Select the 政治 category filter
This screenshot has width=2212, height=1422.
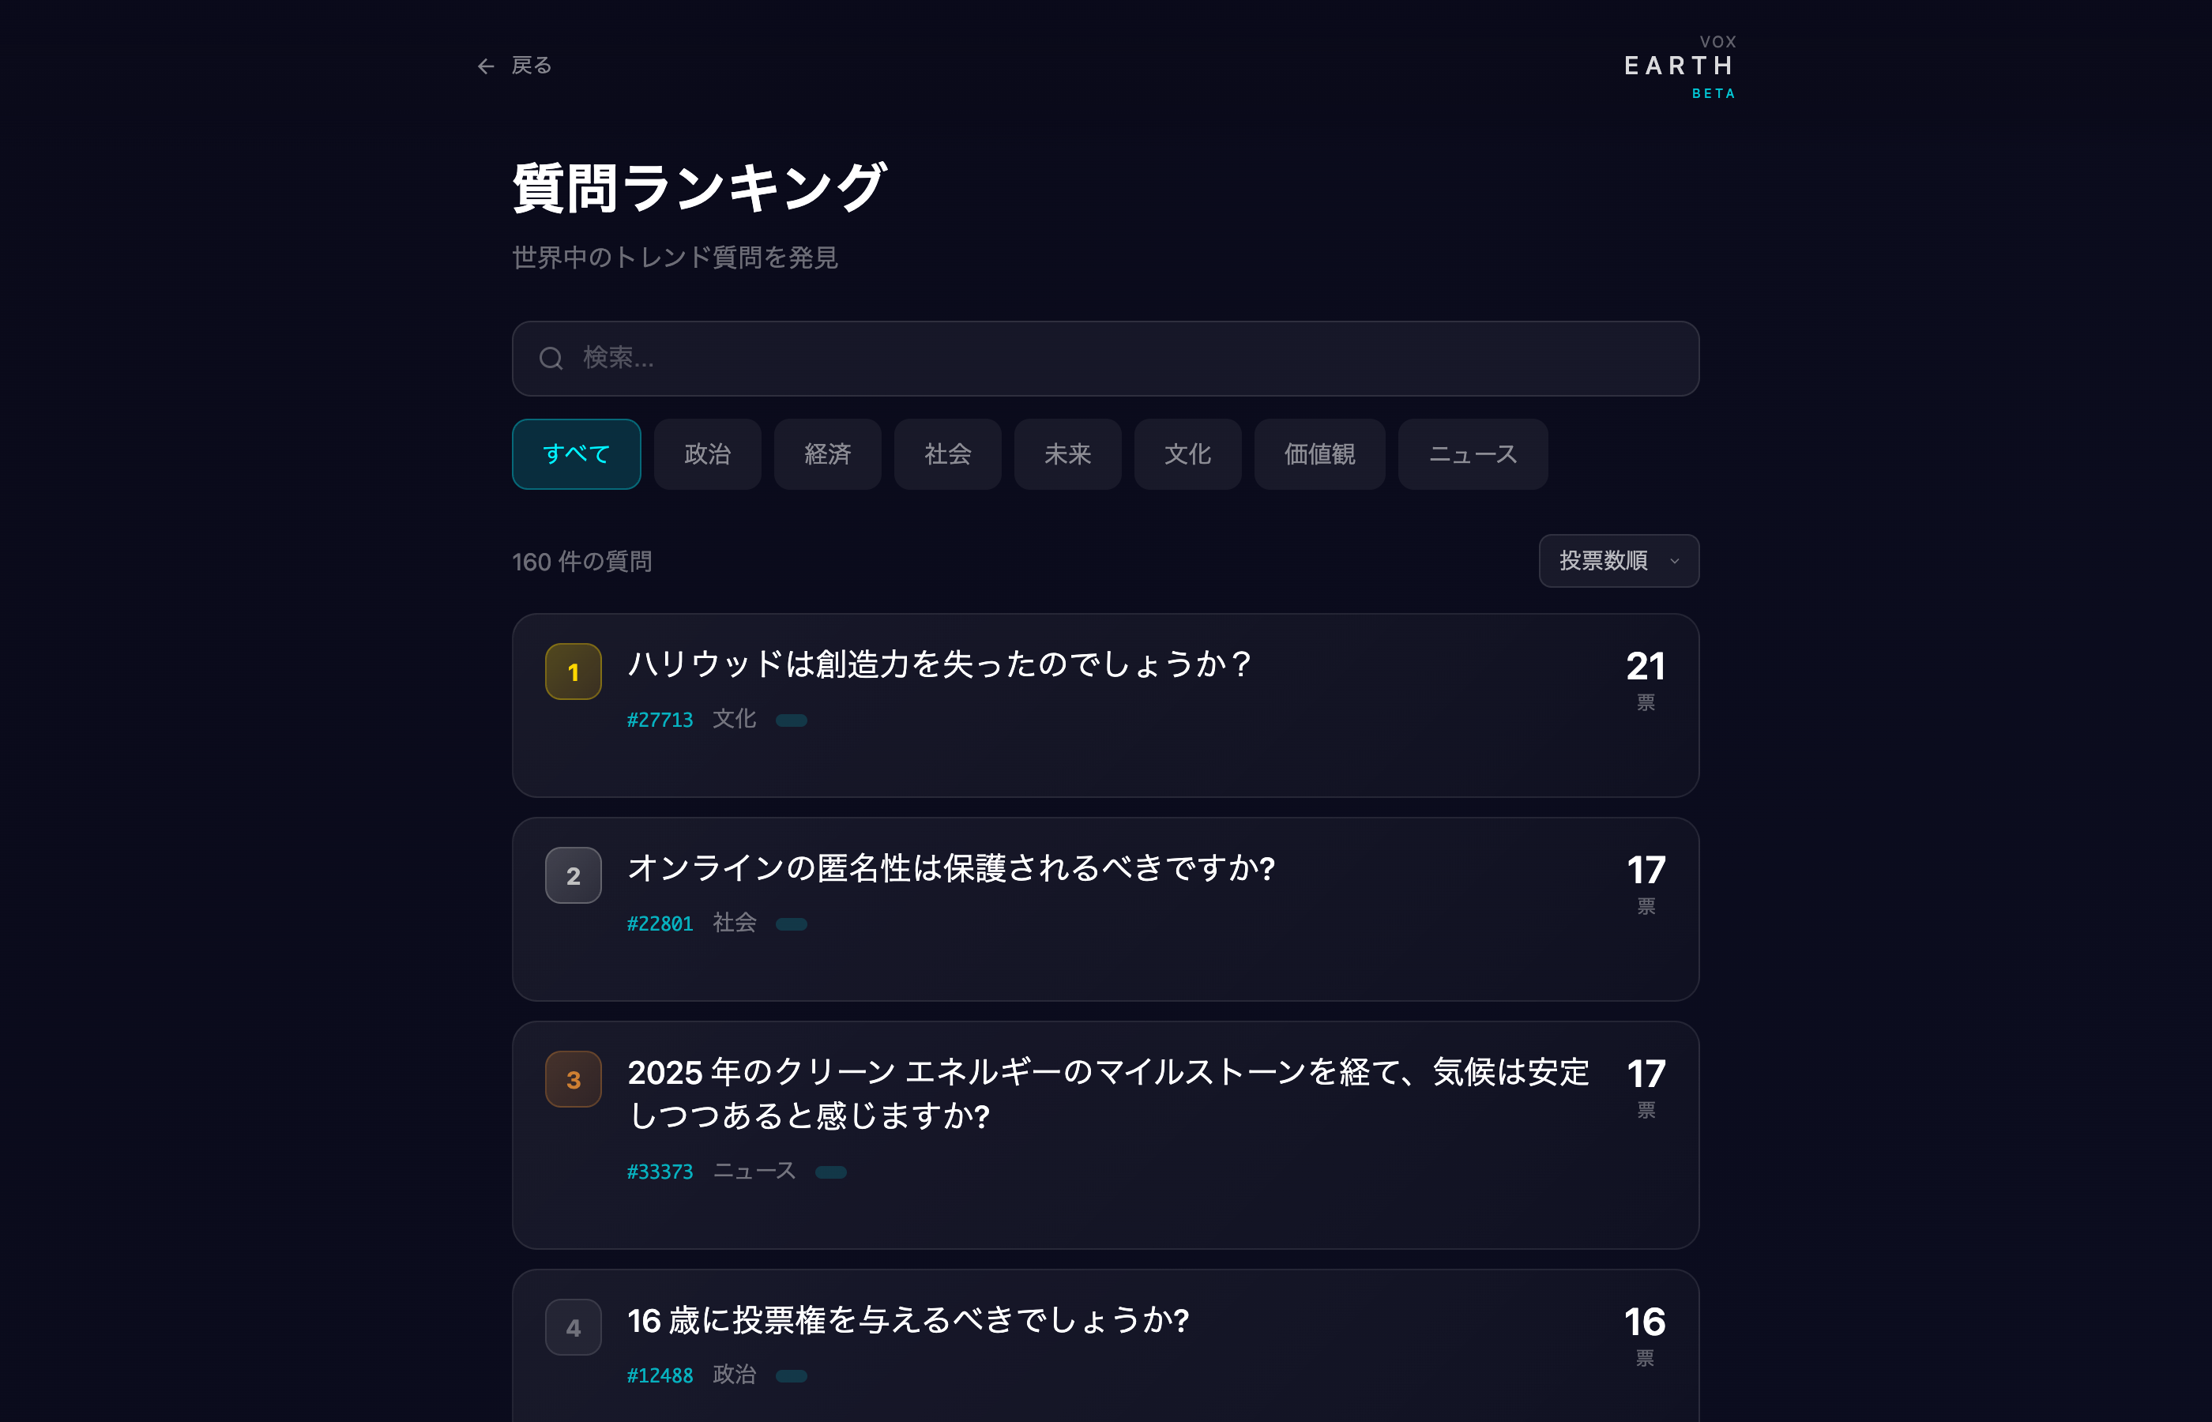[x=707, y=454]
